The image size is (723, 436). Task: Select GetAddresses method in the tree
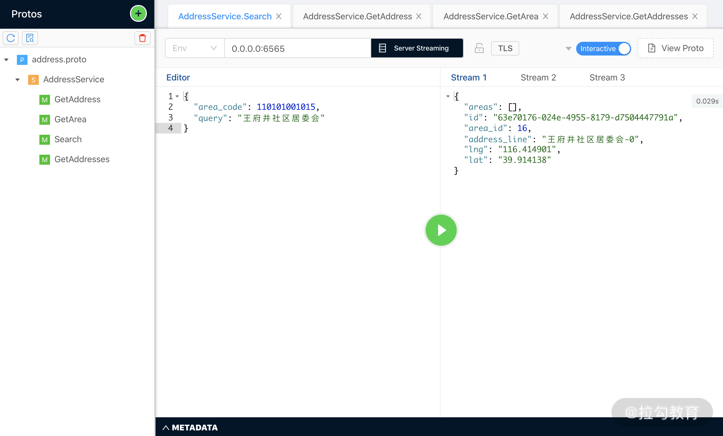82,159
